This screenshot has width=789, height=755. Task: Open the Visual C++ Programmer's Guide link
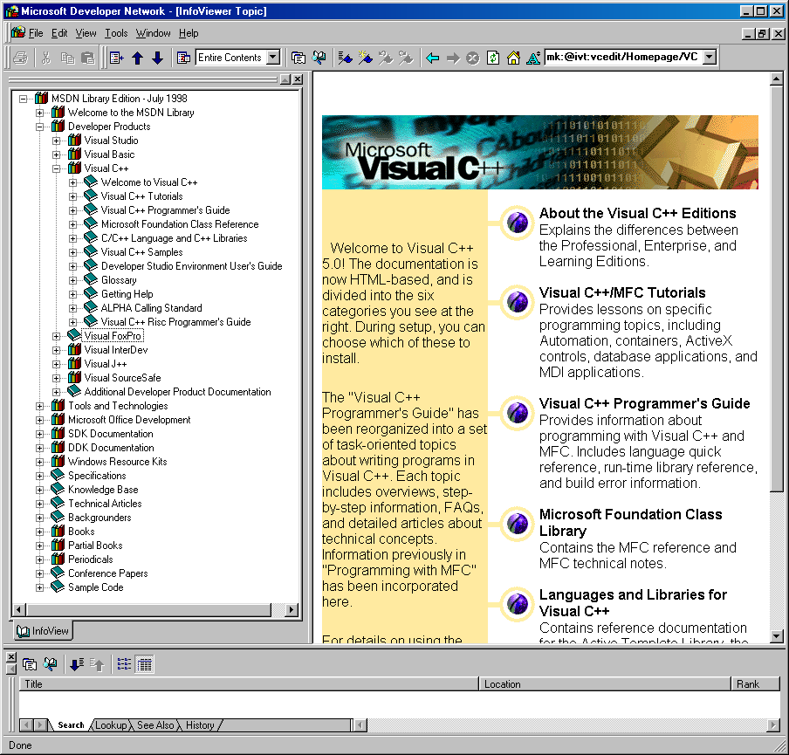(x=645, y=403)
